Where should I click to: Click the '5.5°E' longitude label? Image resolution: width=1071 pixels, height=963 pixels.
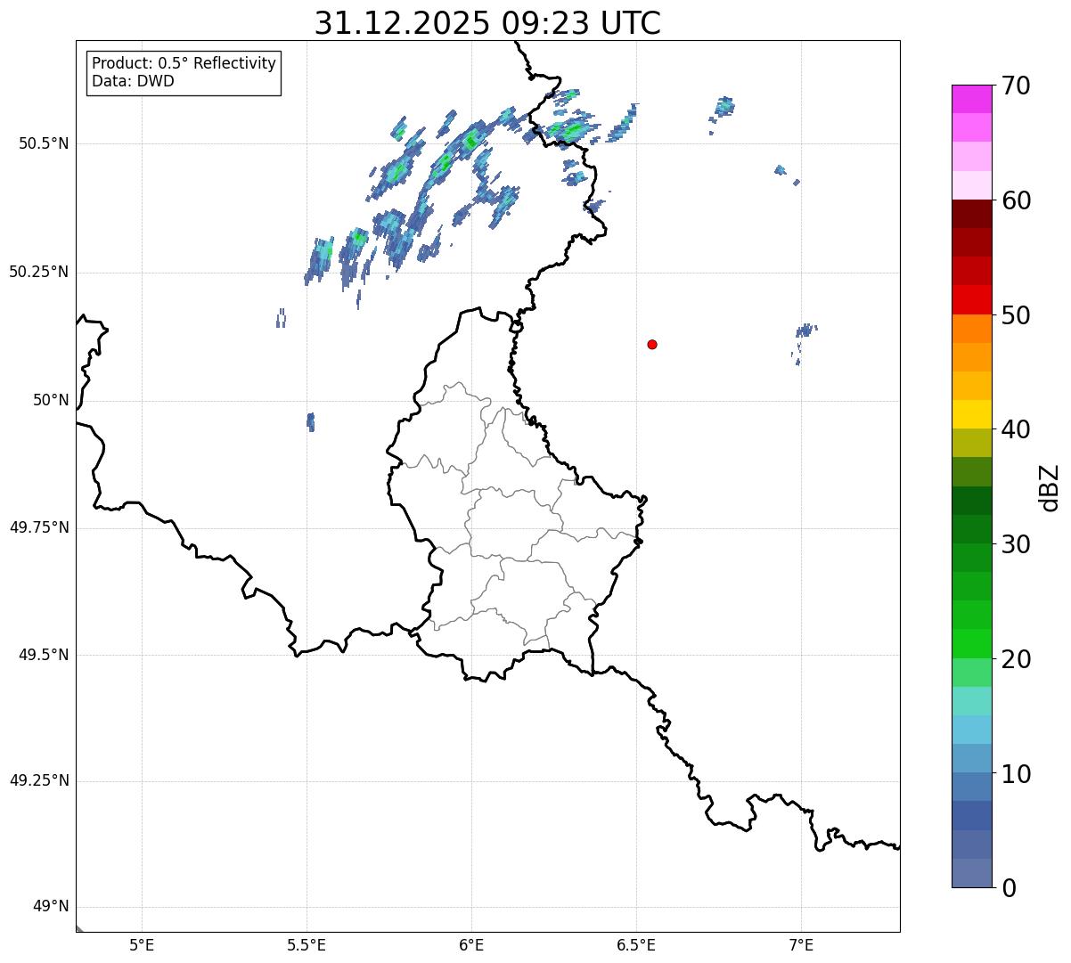tap(307, 944)
